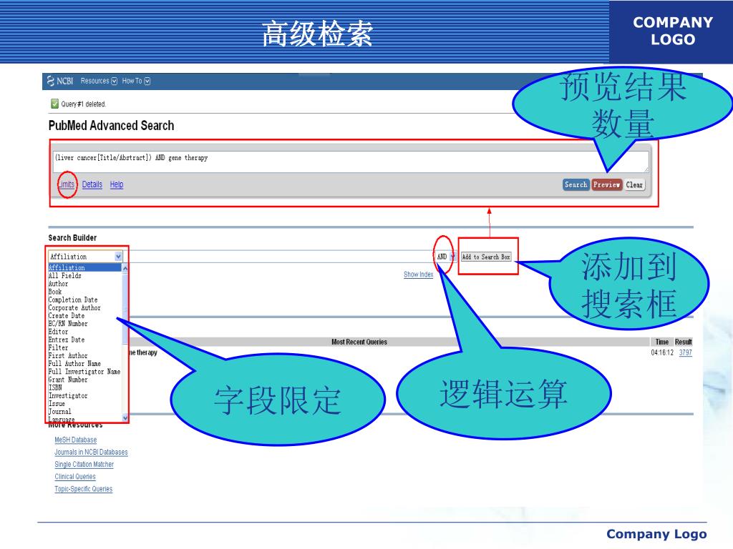Click the Search Builder term input field
This screenshot has height=549, width=733.
tap(280, 257)
